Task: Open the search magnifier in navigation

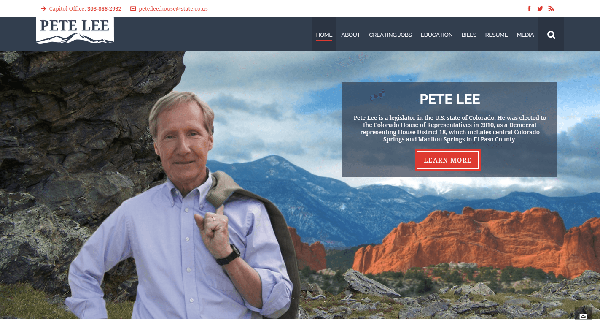Action: click(551, 35)
